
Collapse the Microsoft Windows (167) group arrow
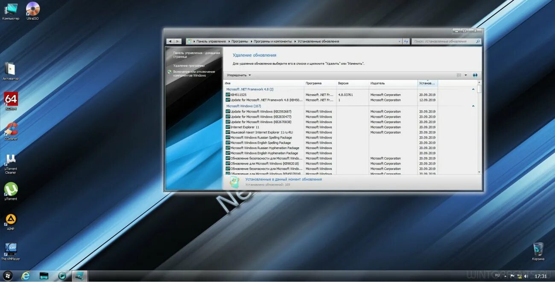473,106
